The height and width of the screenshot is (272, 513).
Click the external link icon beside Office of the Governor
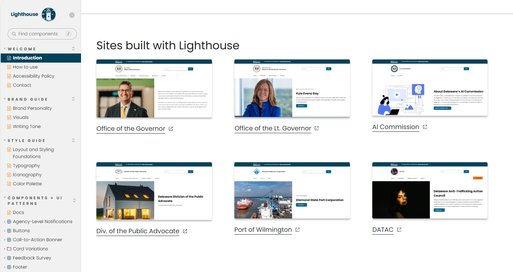[171, 129]
